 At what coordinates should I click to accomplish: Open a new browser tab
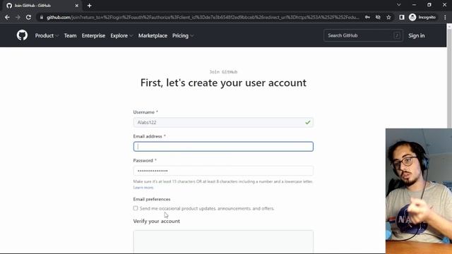pyautogui.click(x=90, y=6)
